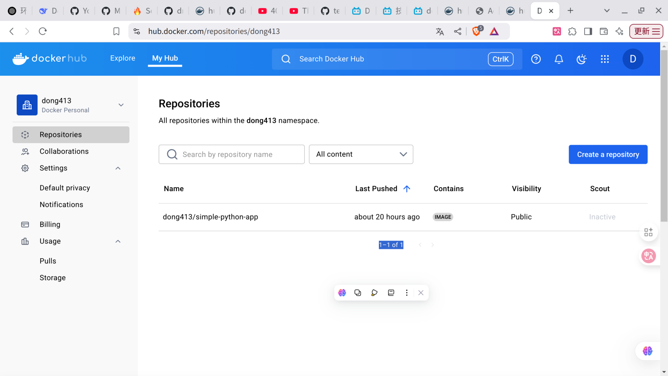The image size is (668, 376).
Task: Open the three-dot menu in floating toolbar
Action: click(407, 293)
